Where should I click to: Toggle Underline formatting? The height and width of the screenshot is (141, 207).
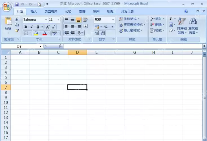click(x=38, y=27)
